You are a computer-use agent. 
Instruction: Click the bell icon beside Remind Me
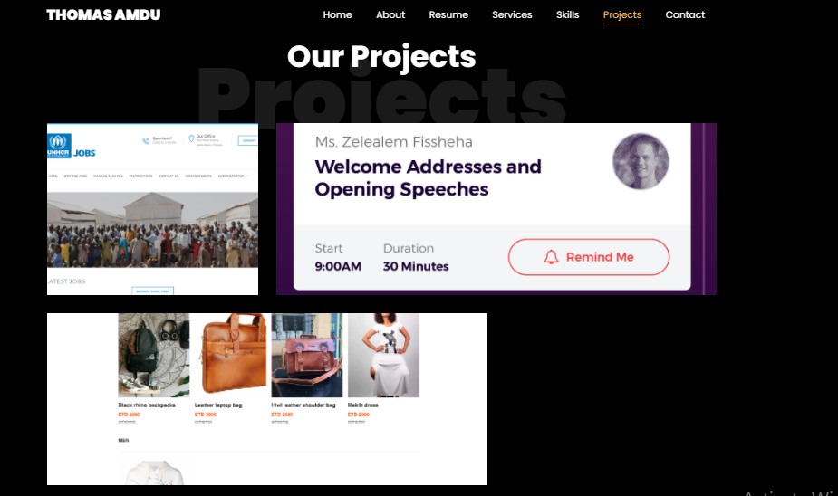[x=551, y=257]
